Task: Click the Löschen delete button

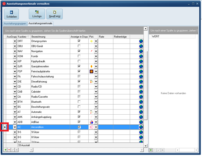Action: click(37, 14)
